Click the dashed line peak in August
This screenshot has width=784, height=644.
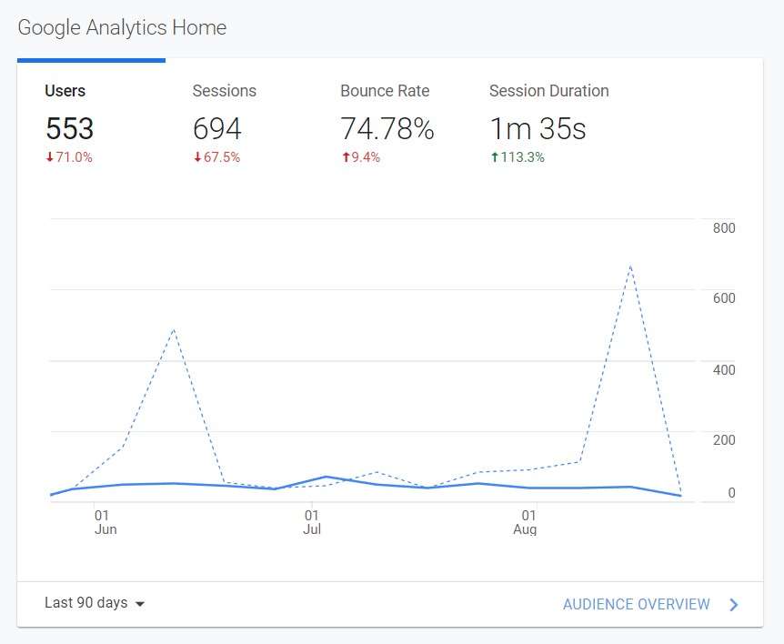pos(630,267)
